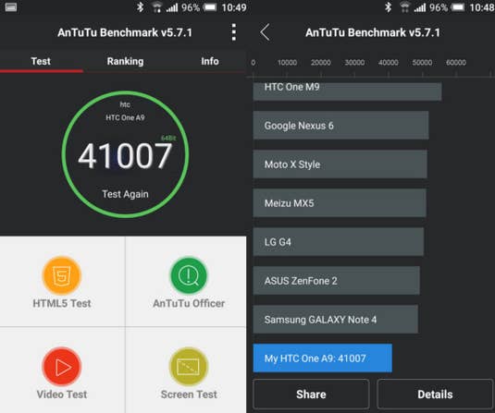Launch the HTML5 Test icon

pos(62,276)
